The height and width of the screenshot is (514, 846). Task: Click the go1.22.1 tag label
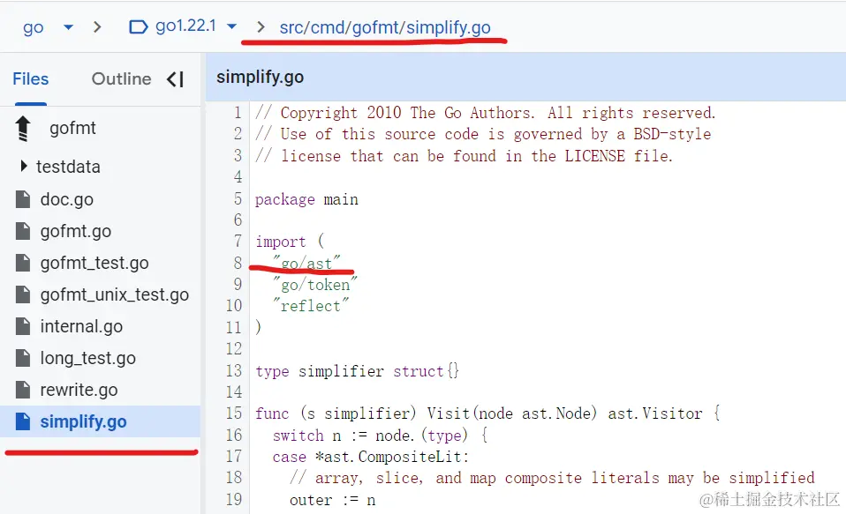185,26
